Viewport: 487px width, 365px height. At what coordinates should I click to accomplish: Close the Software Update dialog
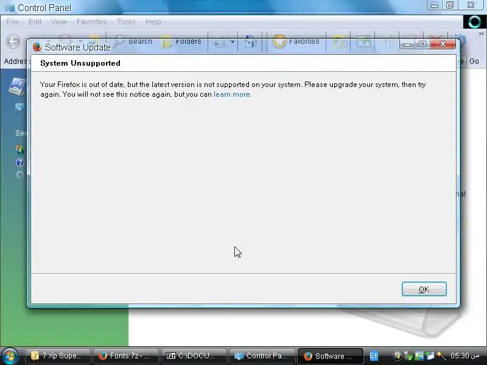pos(443,44)
